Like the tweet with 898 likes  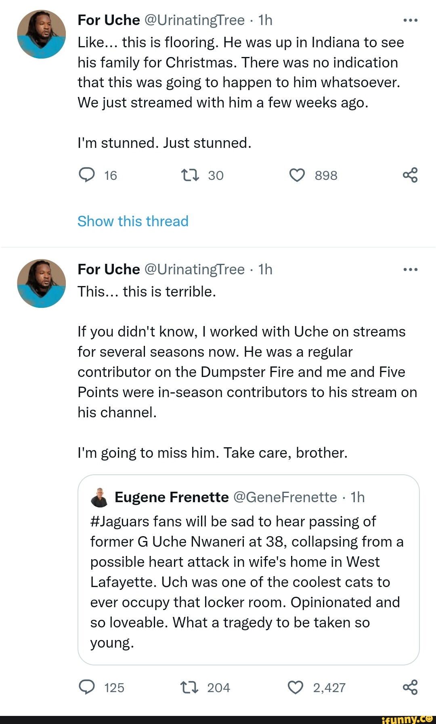[297, 175]
